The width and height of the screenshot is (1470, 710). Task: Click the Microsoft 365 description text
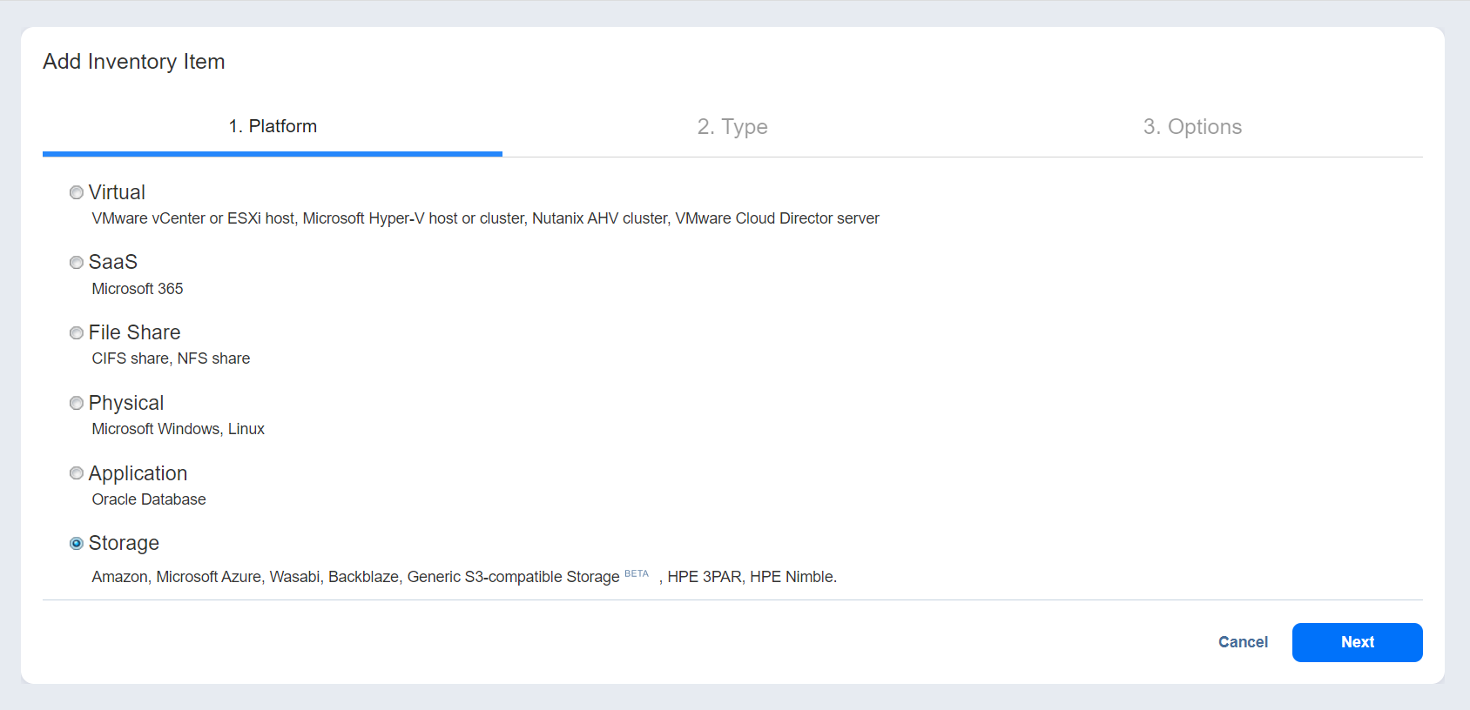tap(138, 289)
